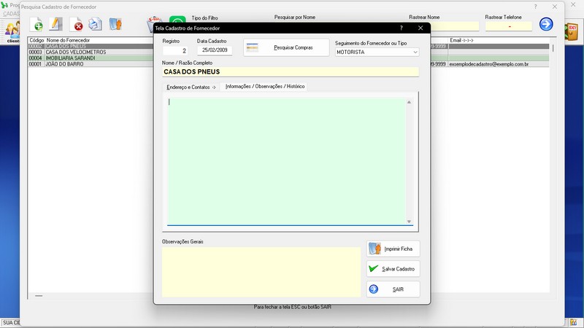Click the scroll down arrow in history box
This screenshot has height=328, width=584.
(409, 221)
